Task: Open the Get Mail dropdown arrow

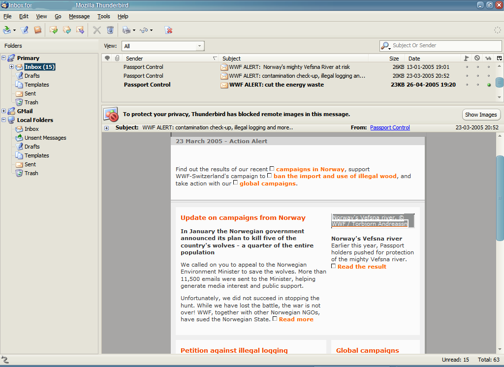Action: point(14,31)
